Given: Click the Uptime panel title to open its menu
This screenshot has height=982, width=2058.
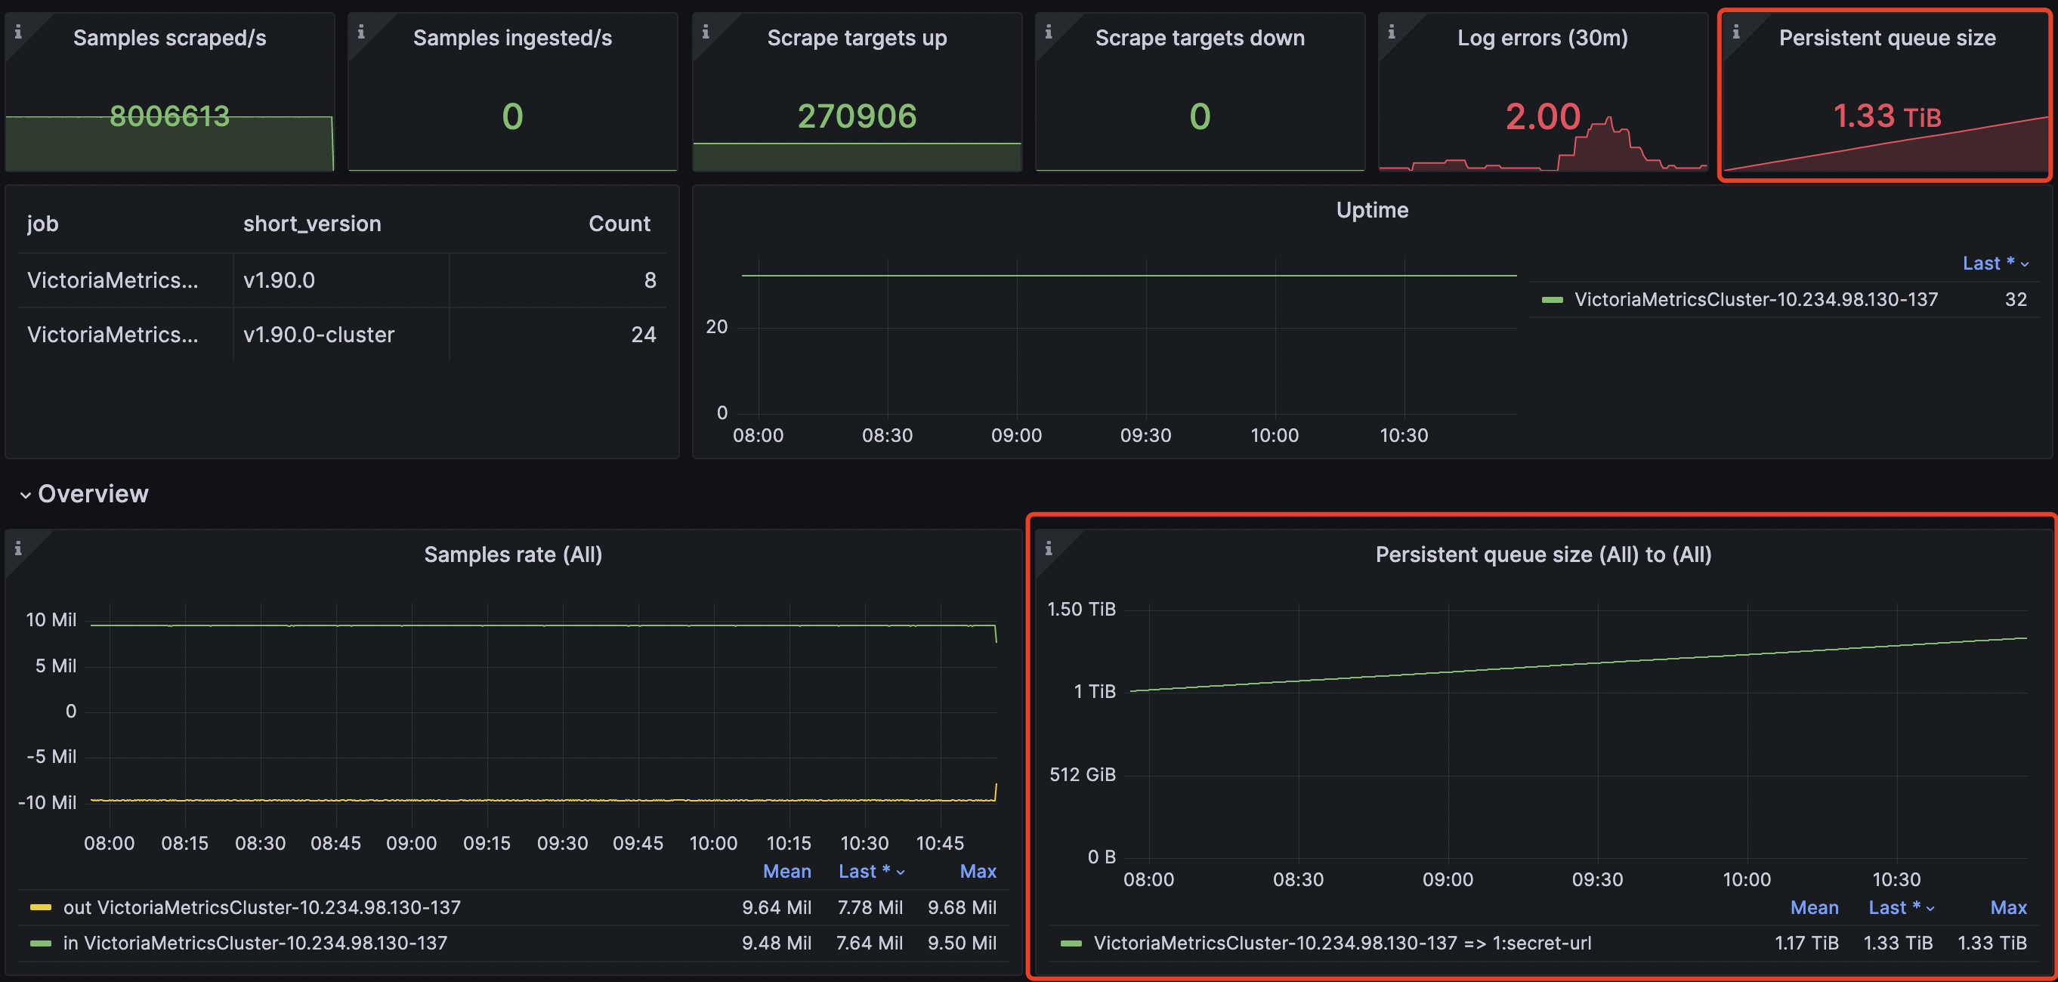Looking at the screenshot, I should (x=1372, y=209).
